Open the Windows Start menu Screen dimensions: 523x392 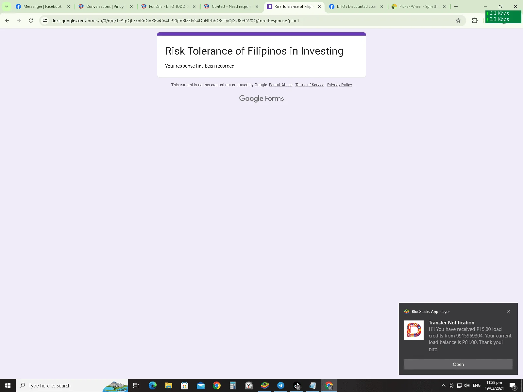pos(8,385)
